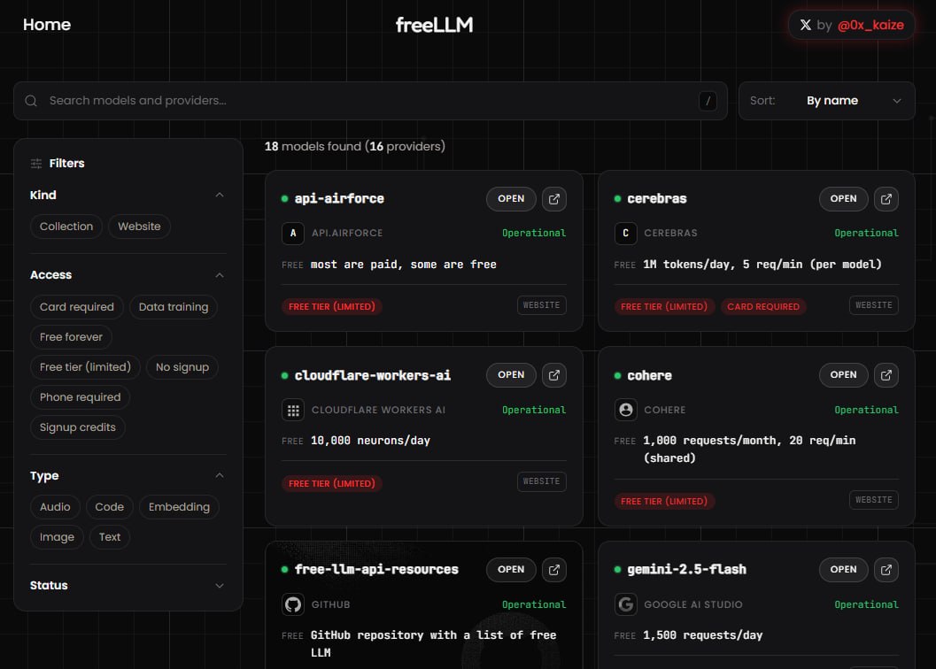This screenshot has width=936, height=669.
Task: Collapse the Type filter section
Action: [220, 475]
